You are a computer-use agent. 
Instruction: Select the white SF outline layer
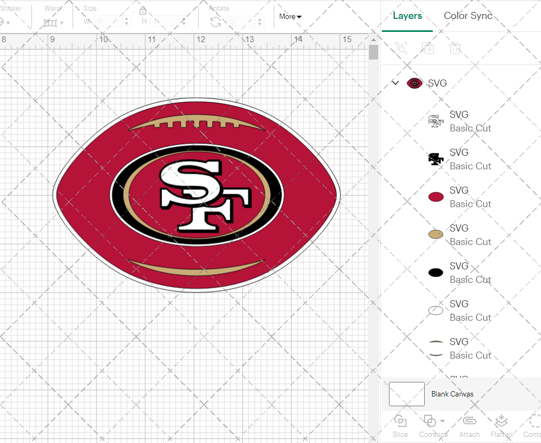436,121
